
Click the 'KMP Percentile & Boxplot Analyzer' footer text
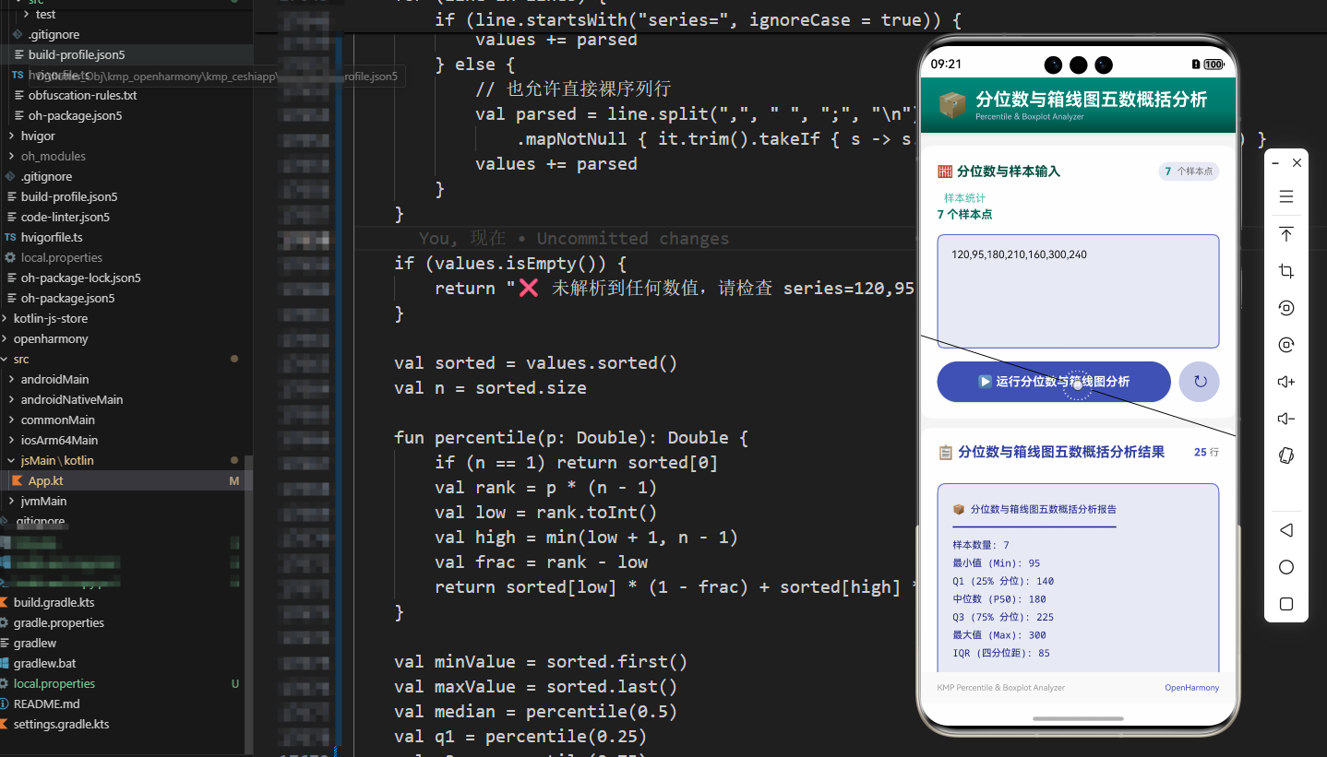pos(1001,688)
